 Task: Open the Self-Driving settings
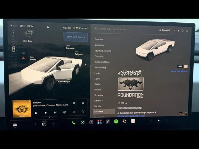[x=100, y=68]
